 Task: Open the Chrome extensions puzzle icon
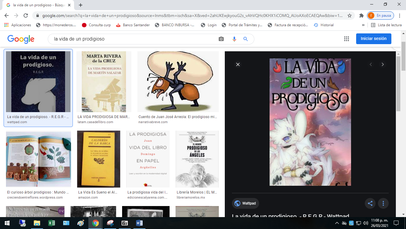tap(362, 16)
